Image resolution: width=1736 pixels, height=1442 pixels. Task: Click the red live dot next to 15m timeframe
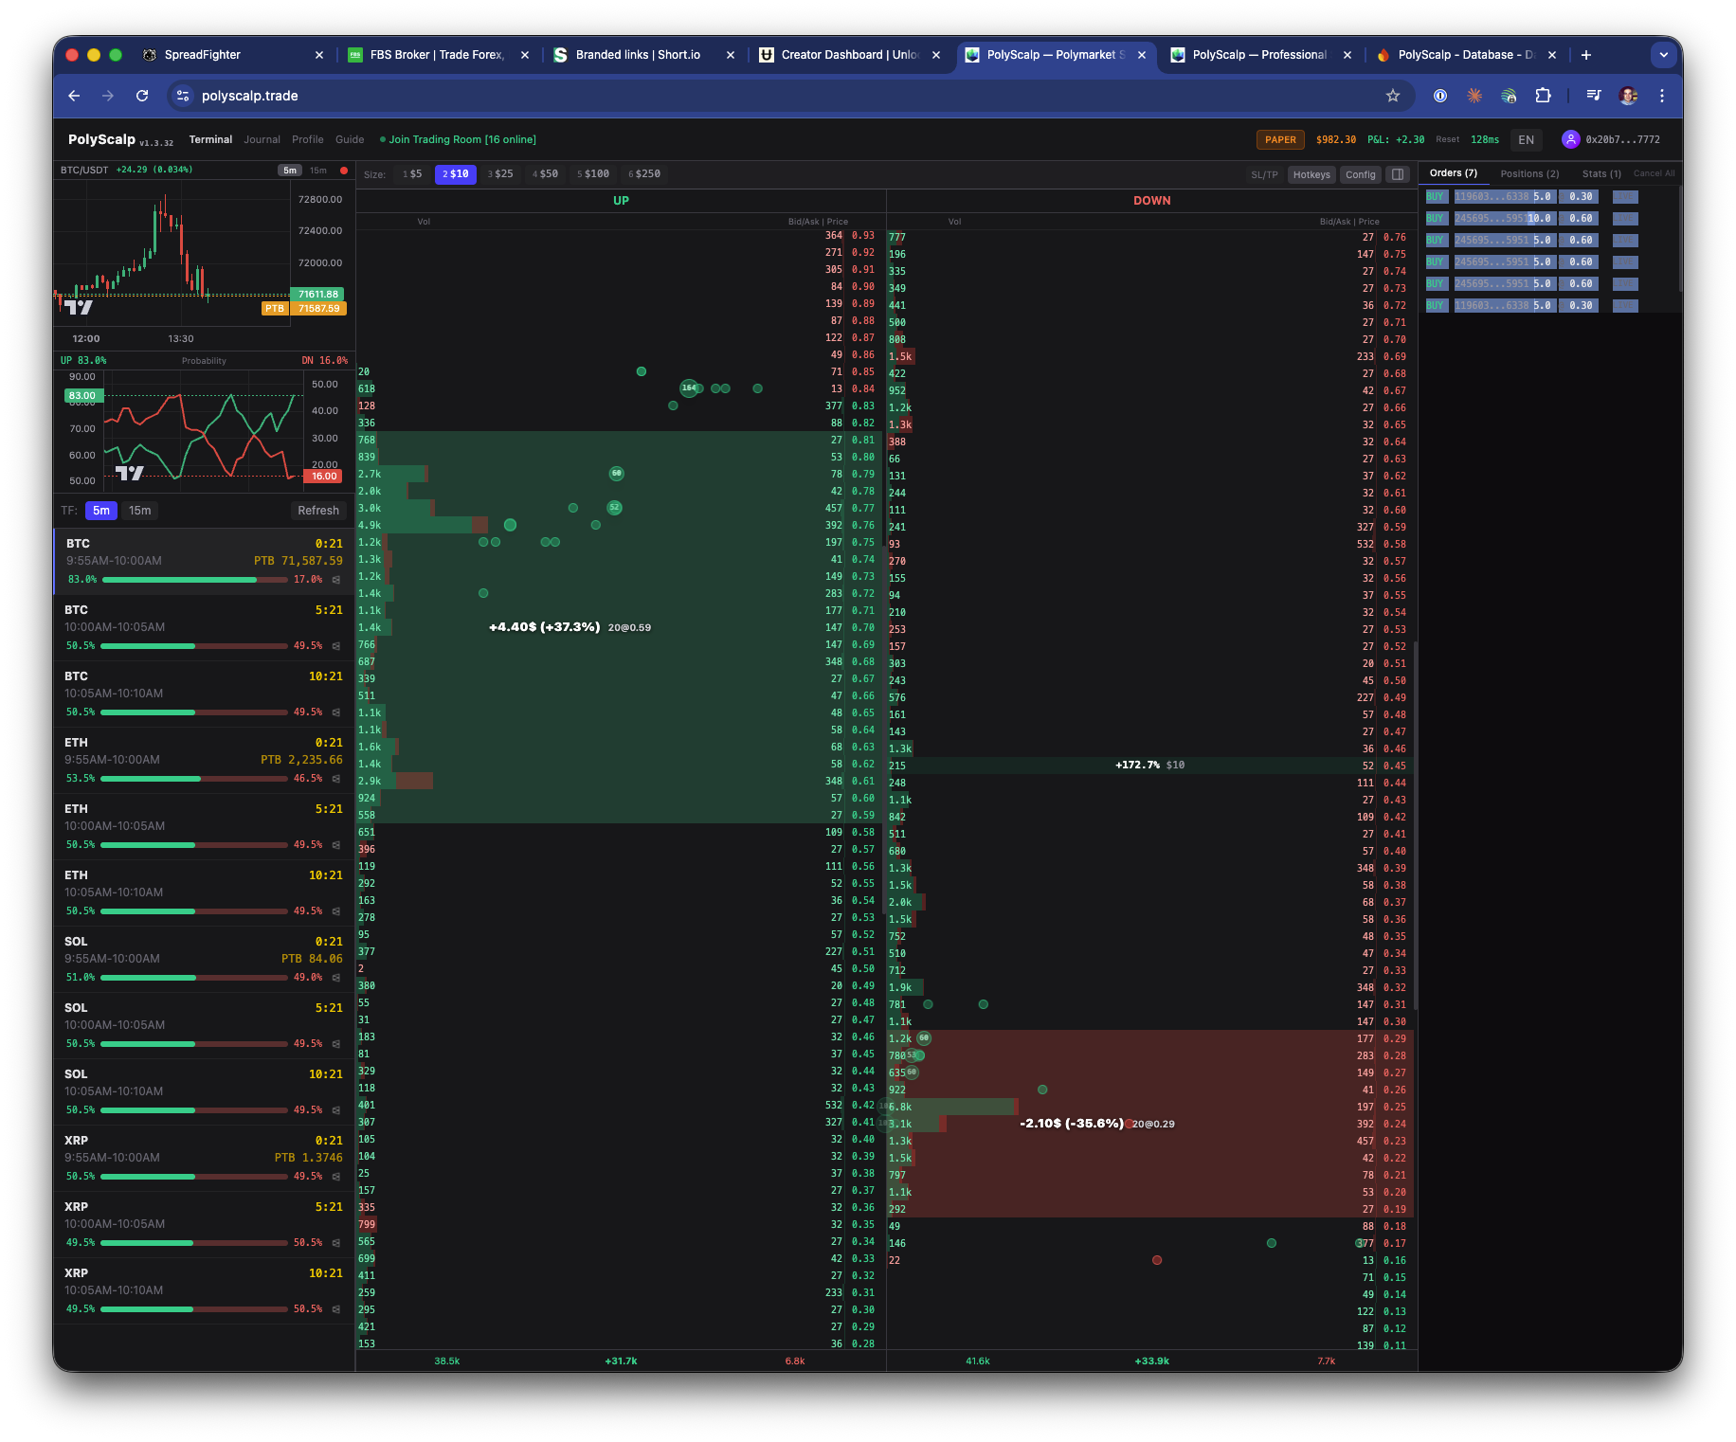pos(343,170)
